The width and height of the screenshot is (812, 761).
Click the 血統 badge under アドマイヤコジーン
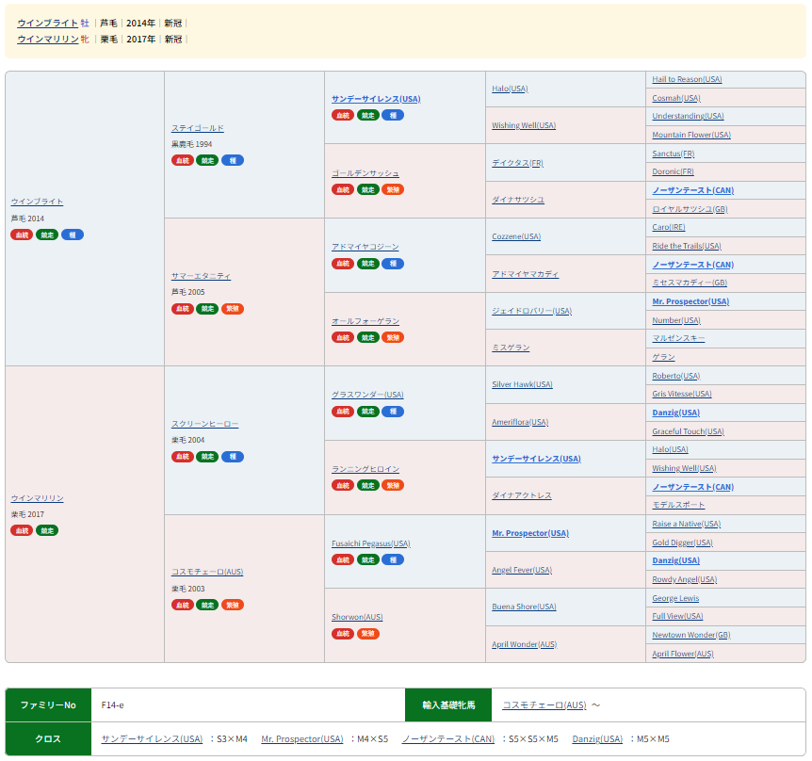tap(343, 264)
